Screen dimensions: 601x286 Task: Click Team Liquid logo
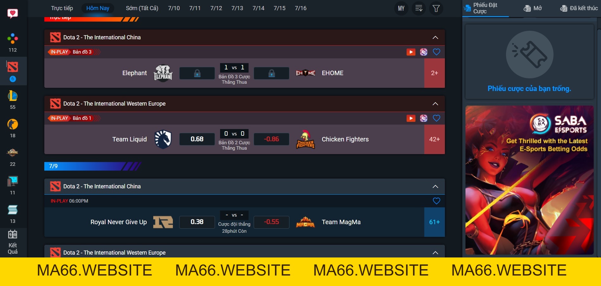163,139
